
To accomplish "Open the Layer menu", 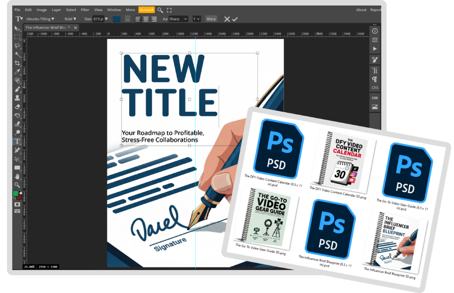I will (x=56, y=10).
